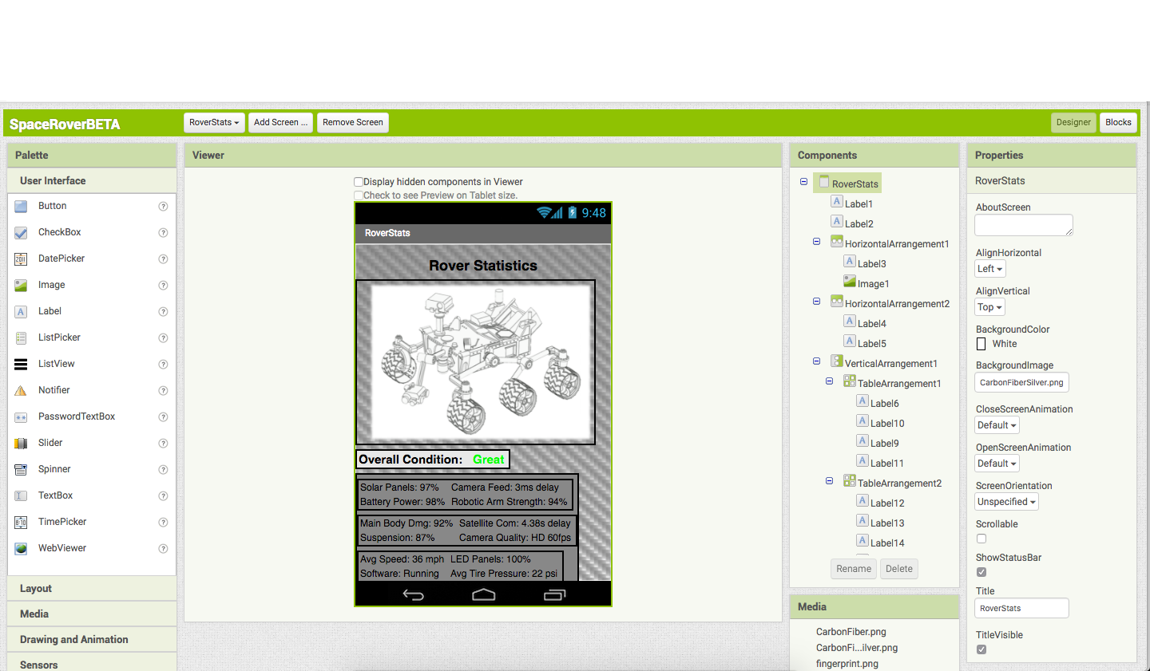Select the TextBox palette icon
The width and height of the screenshot is (1150, 671).
pos(21,496)
